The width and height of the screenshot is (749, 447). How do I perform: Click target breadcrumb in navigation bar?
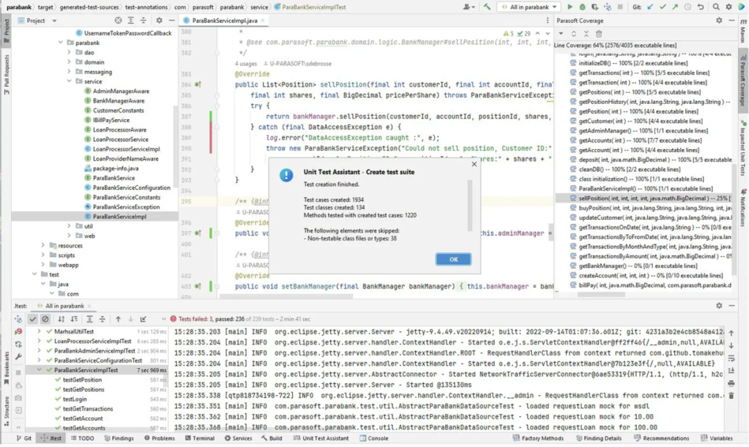(45, 7)
